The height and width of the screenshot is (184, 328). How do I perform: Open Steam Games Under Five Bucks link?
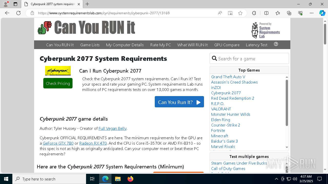coord(239,163)
